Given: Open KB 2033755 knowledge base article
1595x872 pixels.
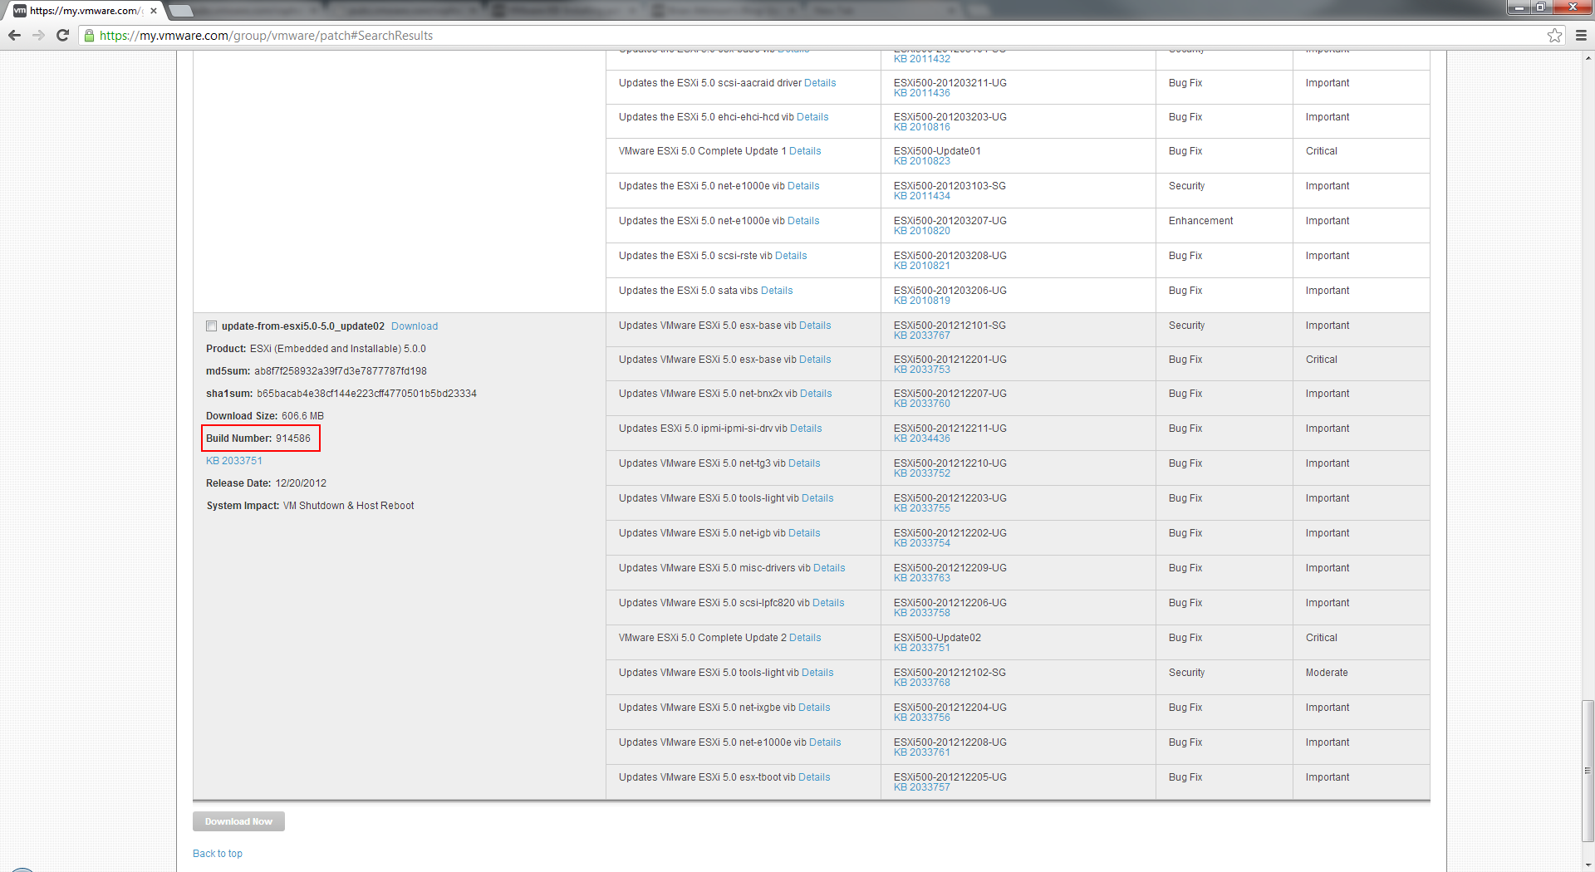Looking at the screenshot, I should [x=922, y=508].
